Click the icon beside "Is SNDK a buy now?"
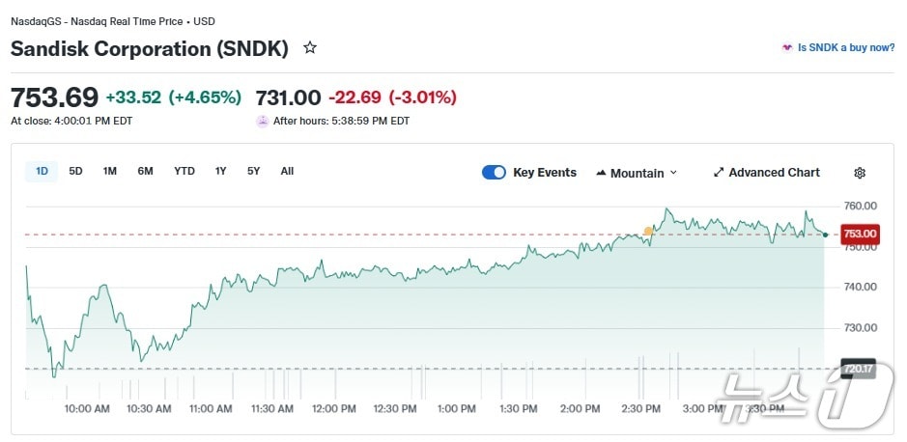This screenshot has width=907, height=442. coord(787,47)
